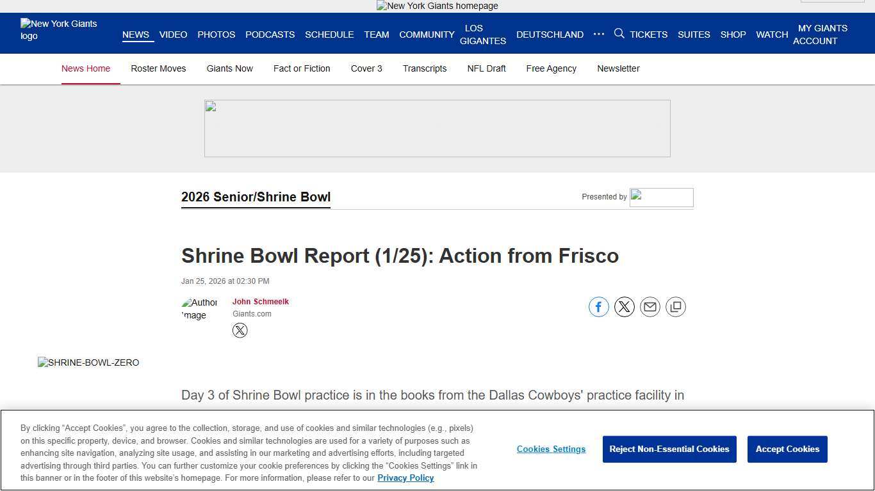
Task: Switch to the Roster Moves tab
Action: pyautogui.click(x=158, y=68)
